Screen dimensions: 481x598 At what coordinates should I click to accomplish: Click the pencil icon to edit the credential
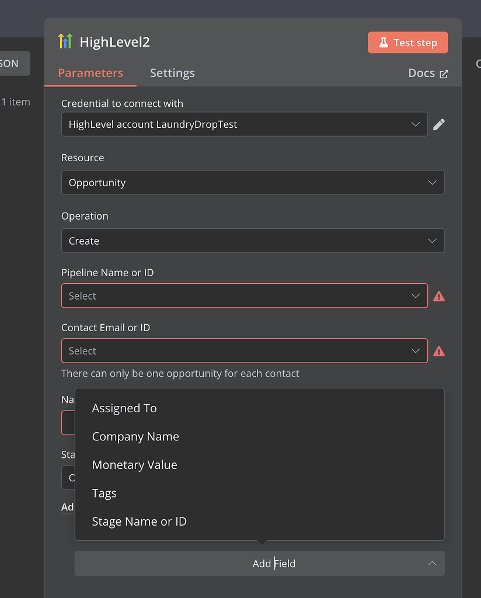pos(440,124)
